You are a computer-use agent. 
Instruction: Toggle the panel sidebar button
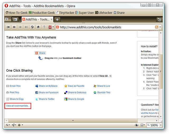point(15,20)
